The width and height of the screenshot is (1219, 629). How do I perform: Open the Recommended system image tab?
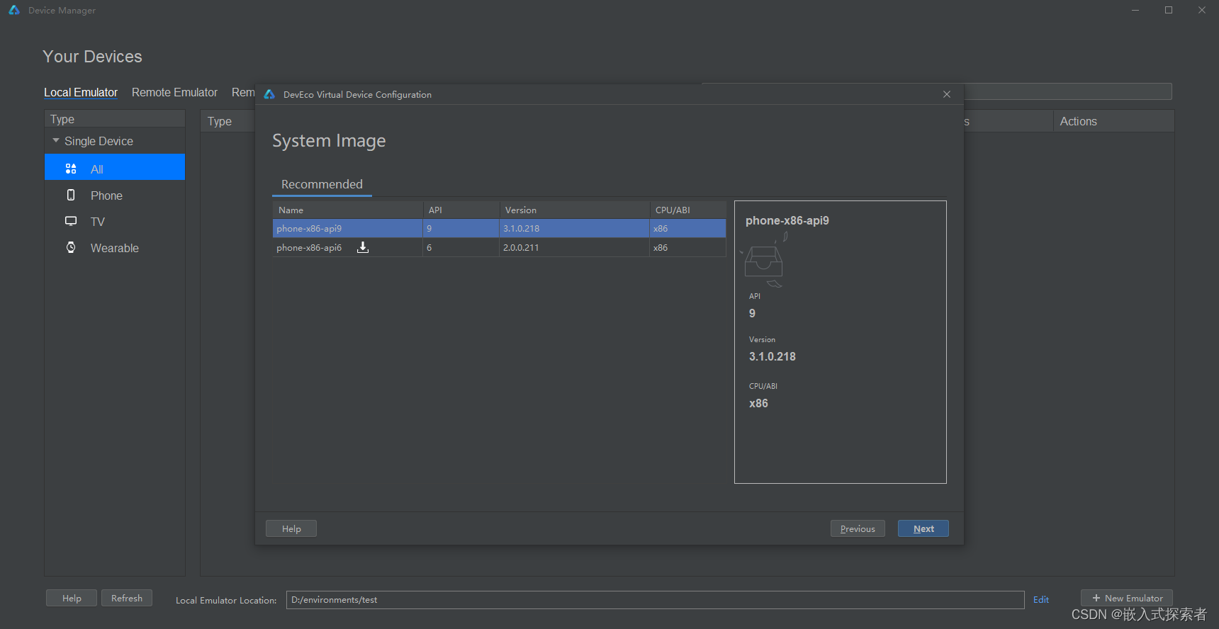(322, 184)
